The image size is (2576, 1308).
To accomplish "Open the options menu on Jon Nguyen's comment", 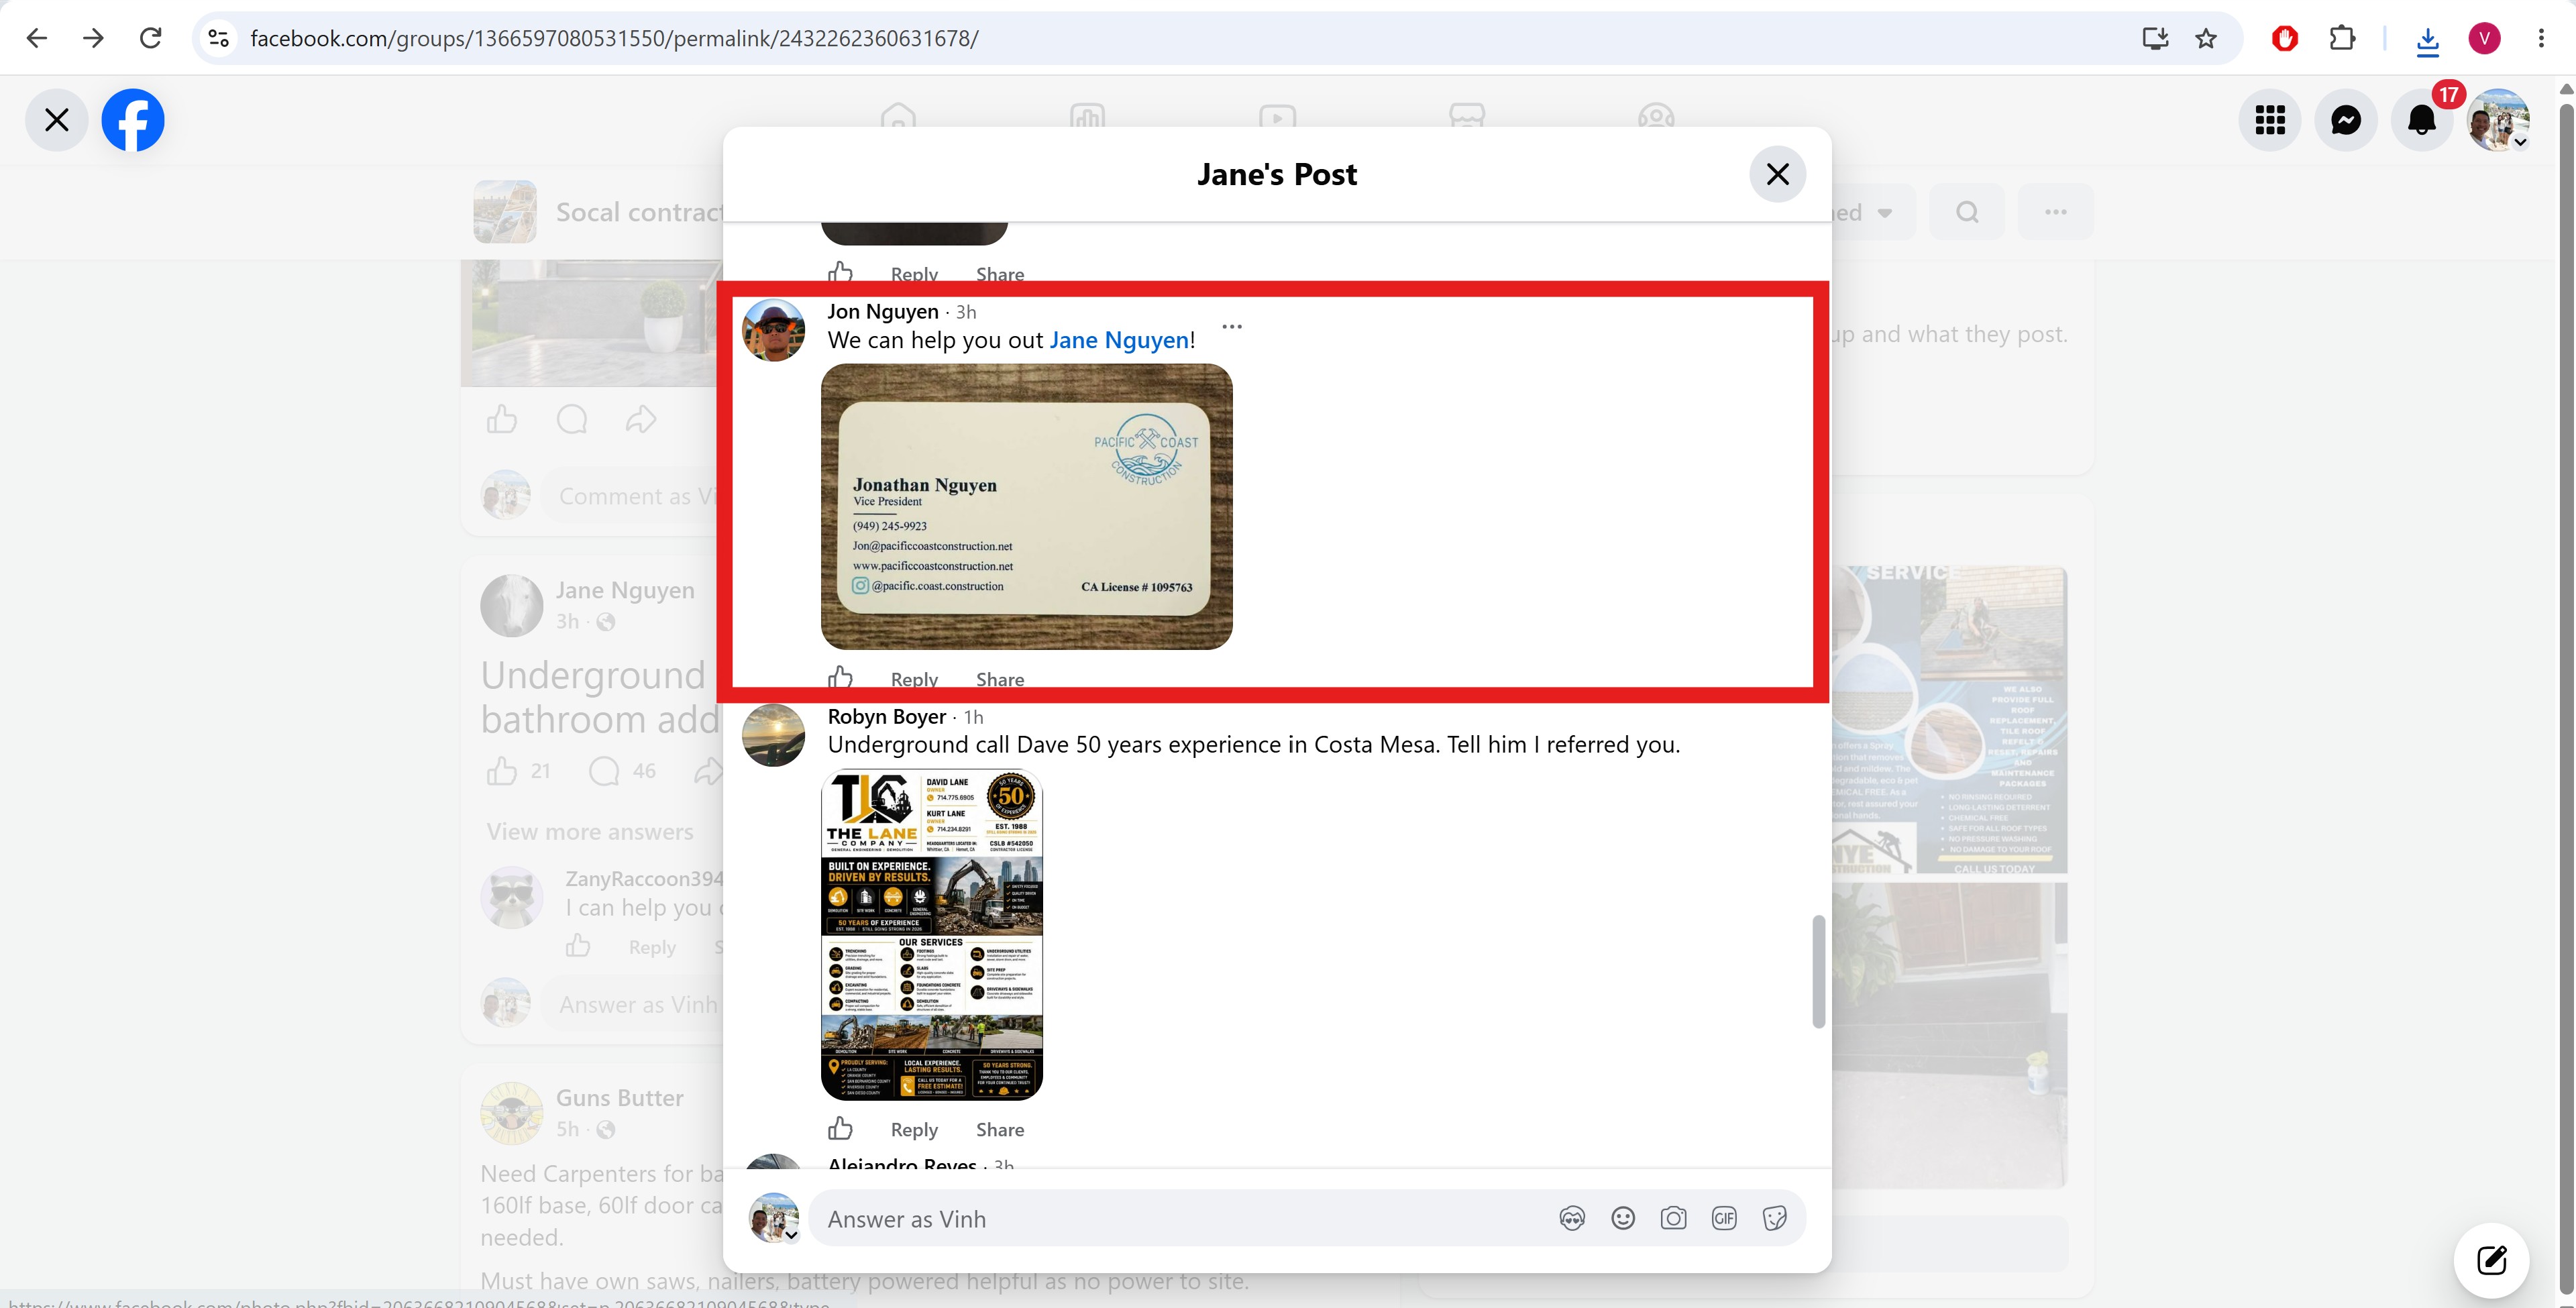I will point(1232,327).
